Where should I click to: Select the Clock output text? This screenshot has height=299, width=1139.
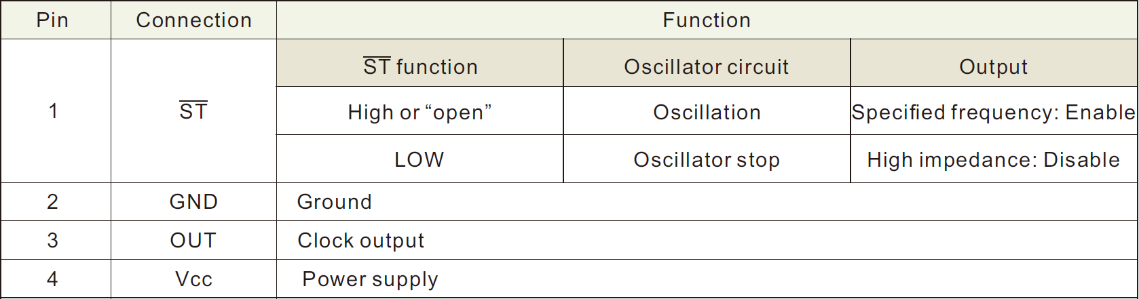pos(361,240)
